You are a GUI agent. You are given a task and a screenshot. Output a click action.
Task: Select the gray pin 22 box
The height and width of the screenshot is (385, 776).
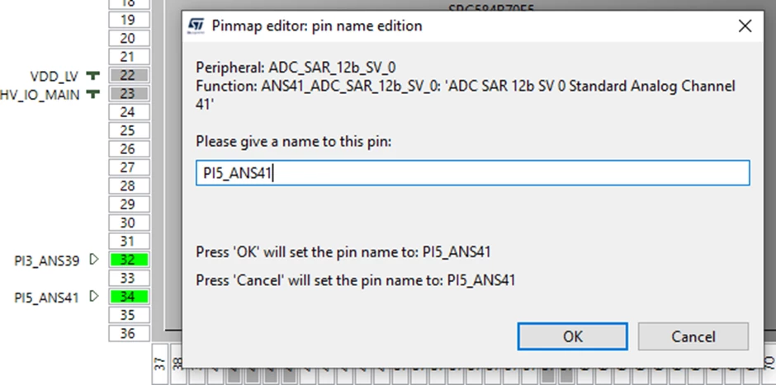tap(129, 75)
